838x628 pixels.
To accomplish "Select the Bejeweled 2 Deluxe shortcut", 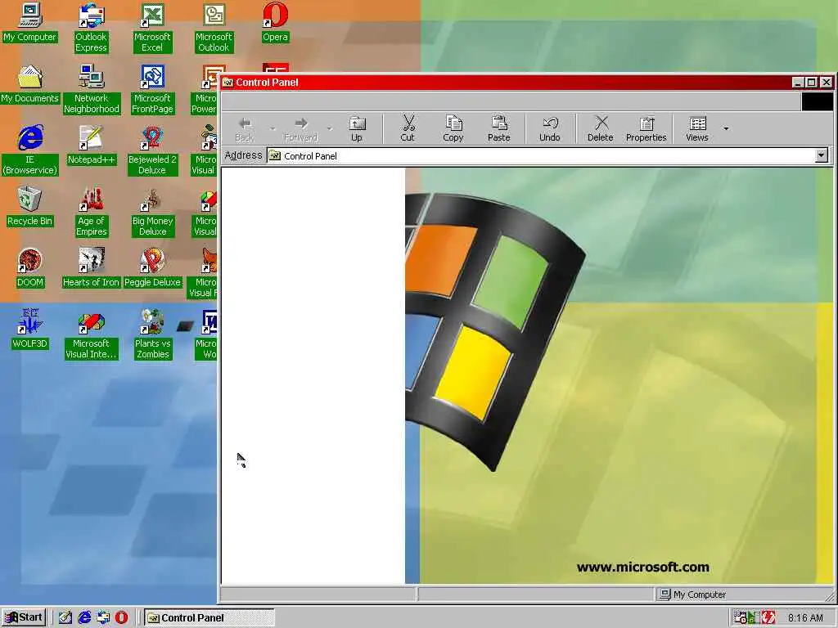I will pyautogui.click(x=152, y=150).
